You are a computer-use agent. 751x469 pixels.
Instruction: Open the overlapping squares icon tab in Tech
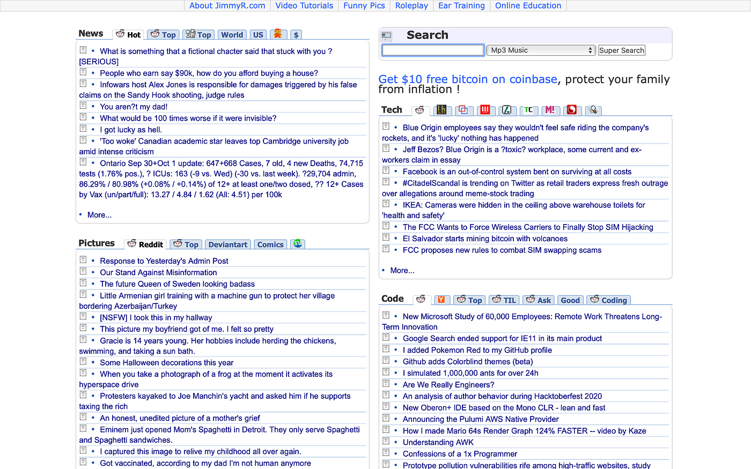pyautogui.click(x=463, y=110)
